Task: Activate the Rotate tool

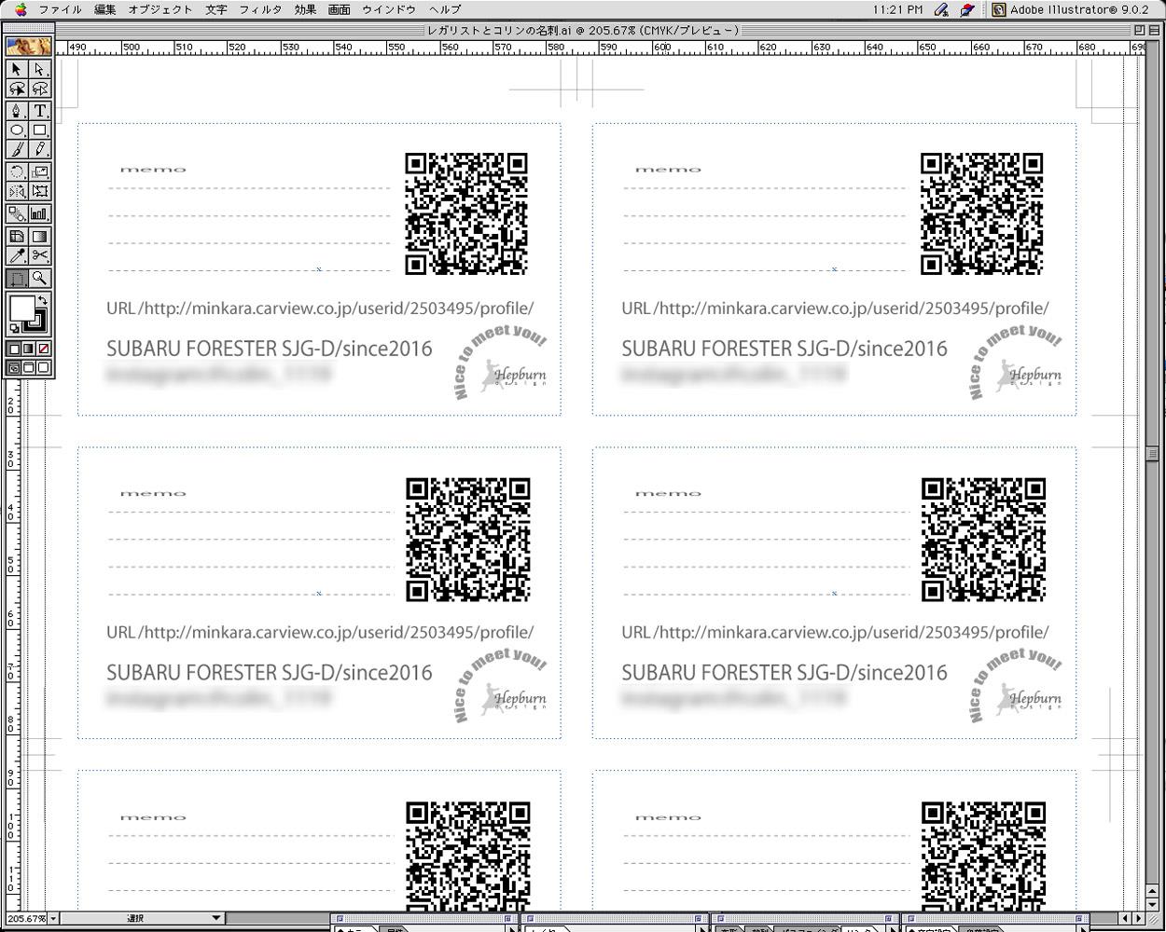Action: point(17,171)
